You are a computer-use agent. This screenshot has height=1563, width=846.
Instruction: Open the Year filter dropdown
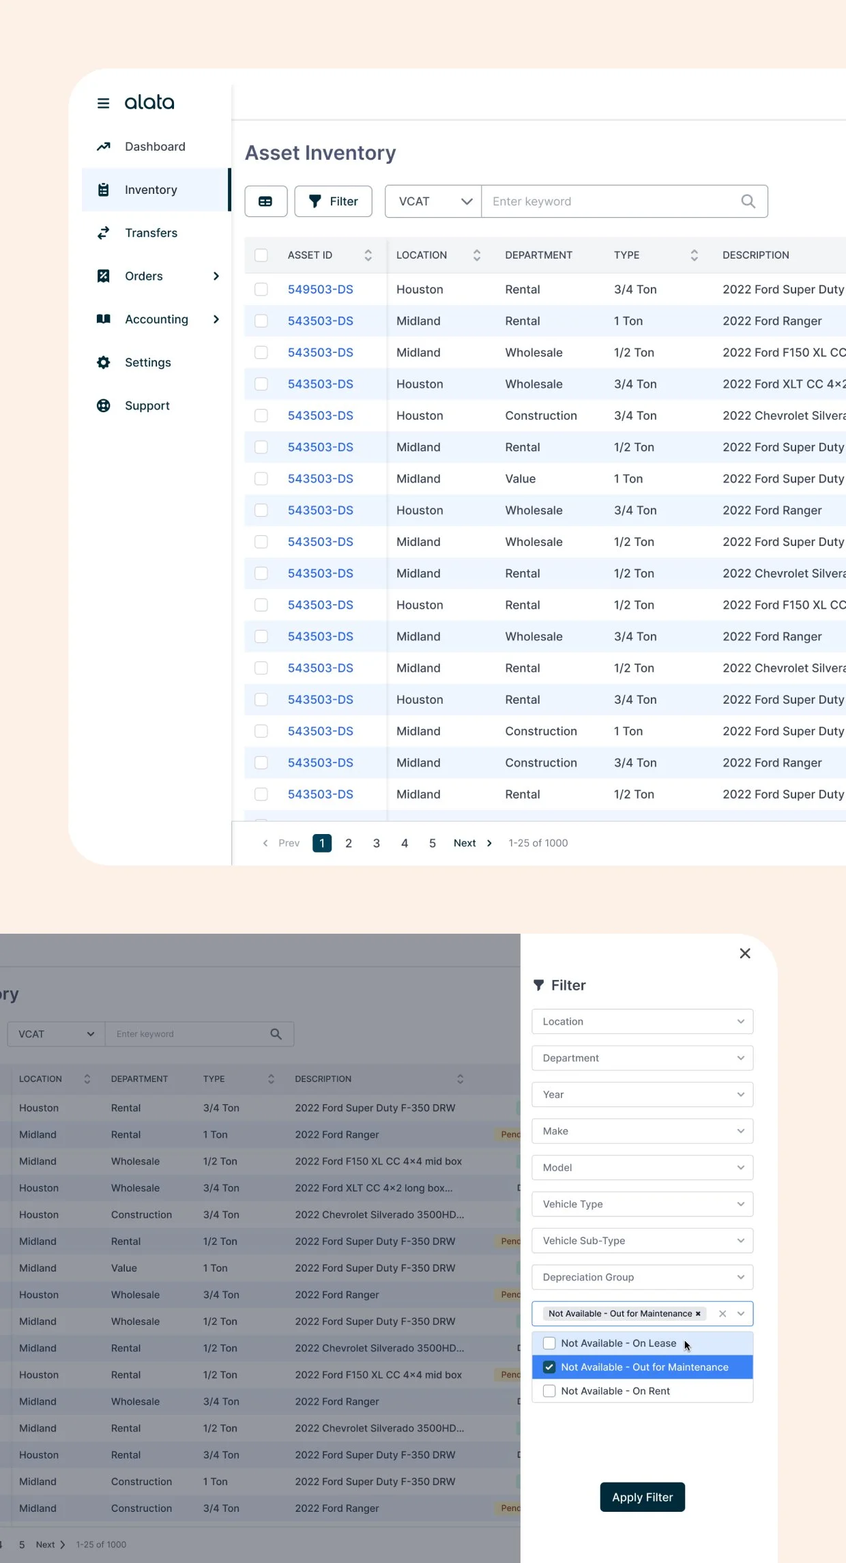coord(643,1095)
